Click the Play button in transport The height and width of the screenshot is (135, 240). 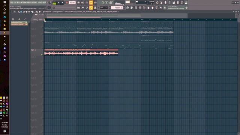click(58, 3)
